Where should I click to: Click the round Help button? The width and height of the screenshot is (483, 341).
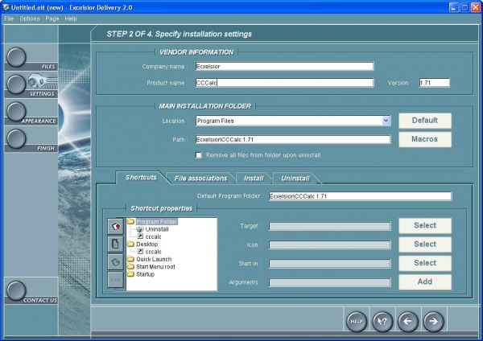point(357,322)
